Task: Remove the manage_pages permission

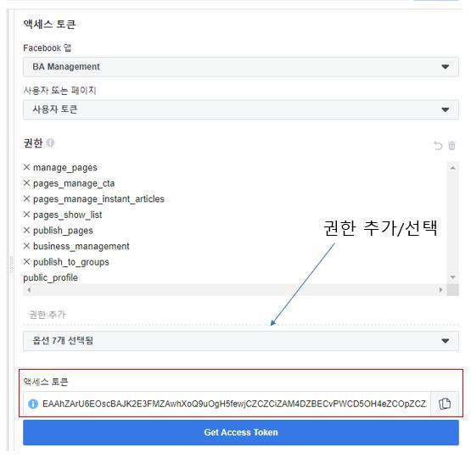Action: pos(27,167)
